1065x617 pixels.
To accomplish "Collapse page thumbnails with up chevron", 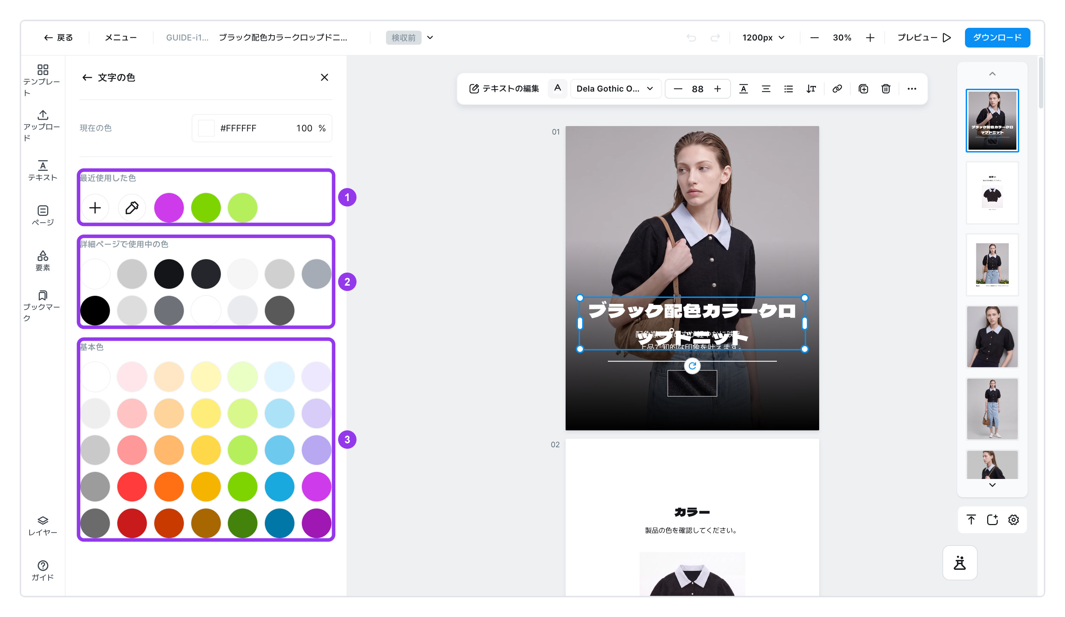I will (992, 74).
